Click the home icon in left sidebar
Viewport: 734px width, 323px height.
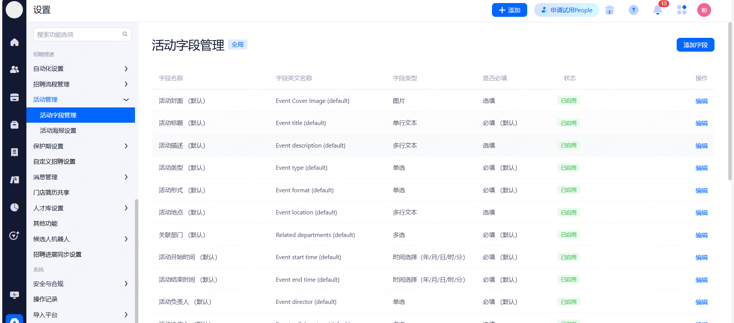pyautogui.click(x=15, y=42)
